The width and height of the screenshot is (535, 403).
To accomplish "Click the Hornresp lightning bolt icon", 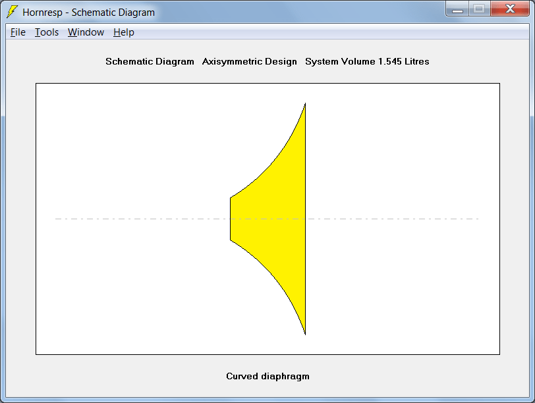I will click(x=13, y=12).
